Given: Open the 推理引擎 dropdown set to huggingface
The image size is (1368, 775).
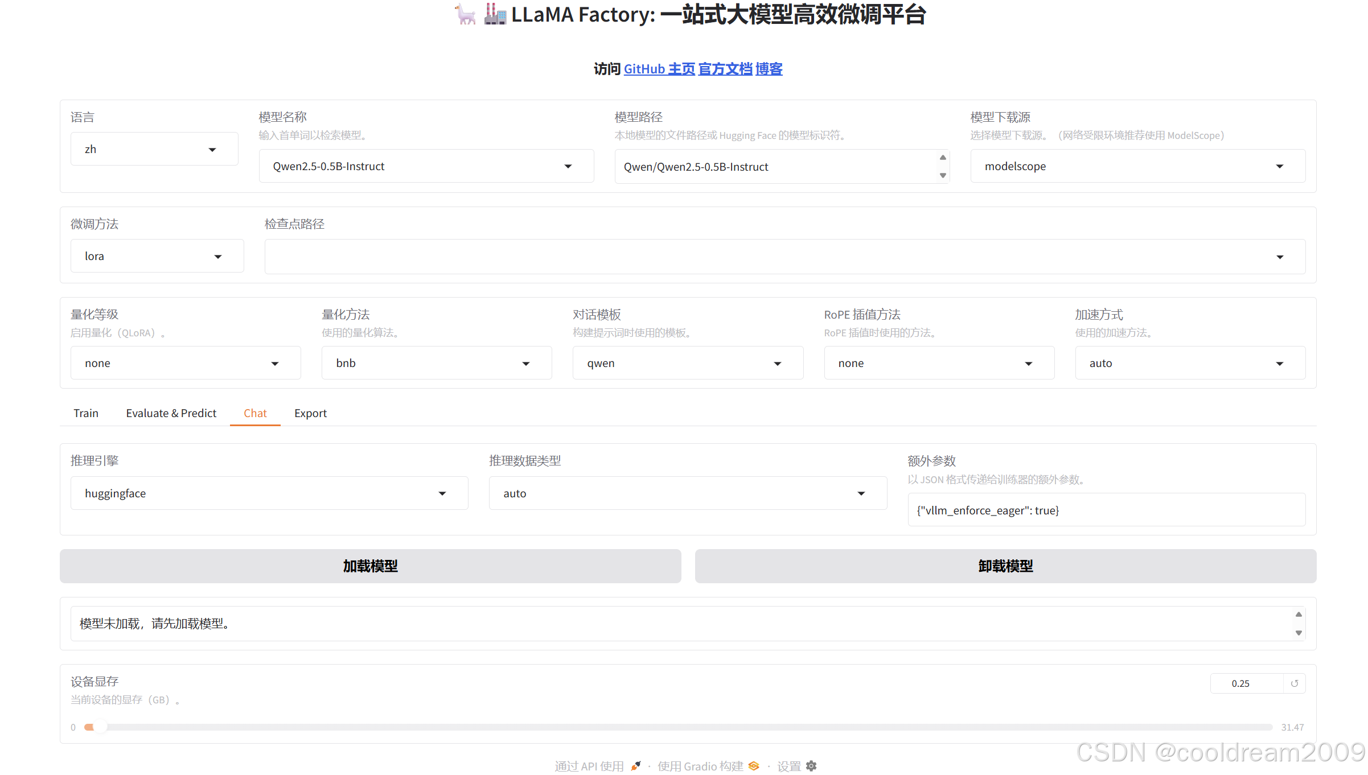Looking at the screenshot, I should (269, 493).
